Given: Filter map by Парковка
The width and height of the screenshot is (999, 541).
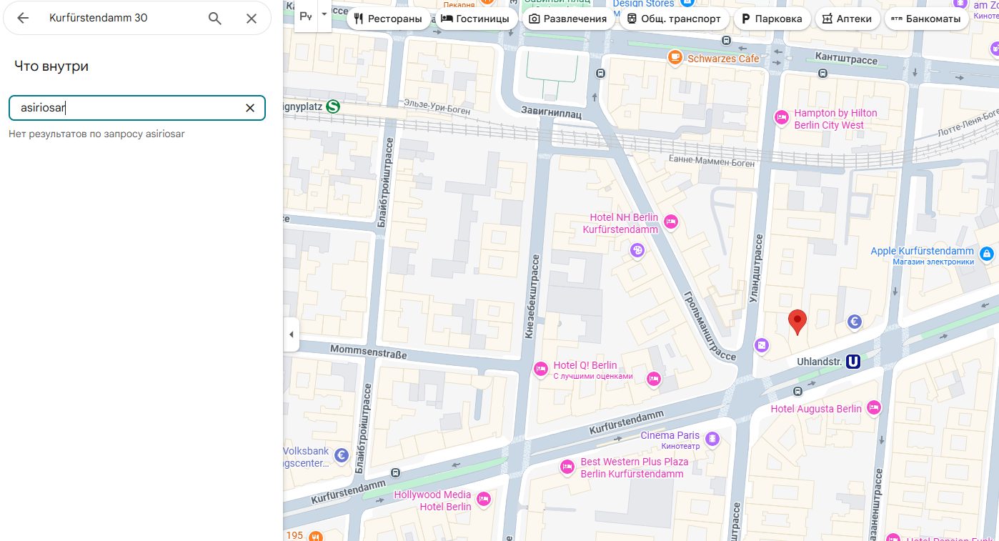Looking at the screenshot, I should pos(772,19).
